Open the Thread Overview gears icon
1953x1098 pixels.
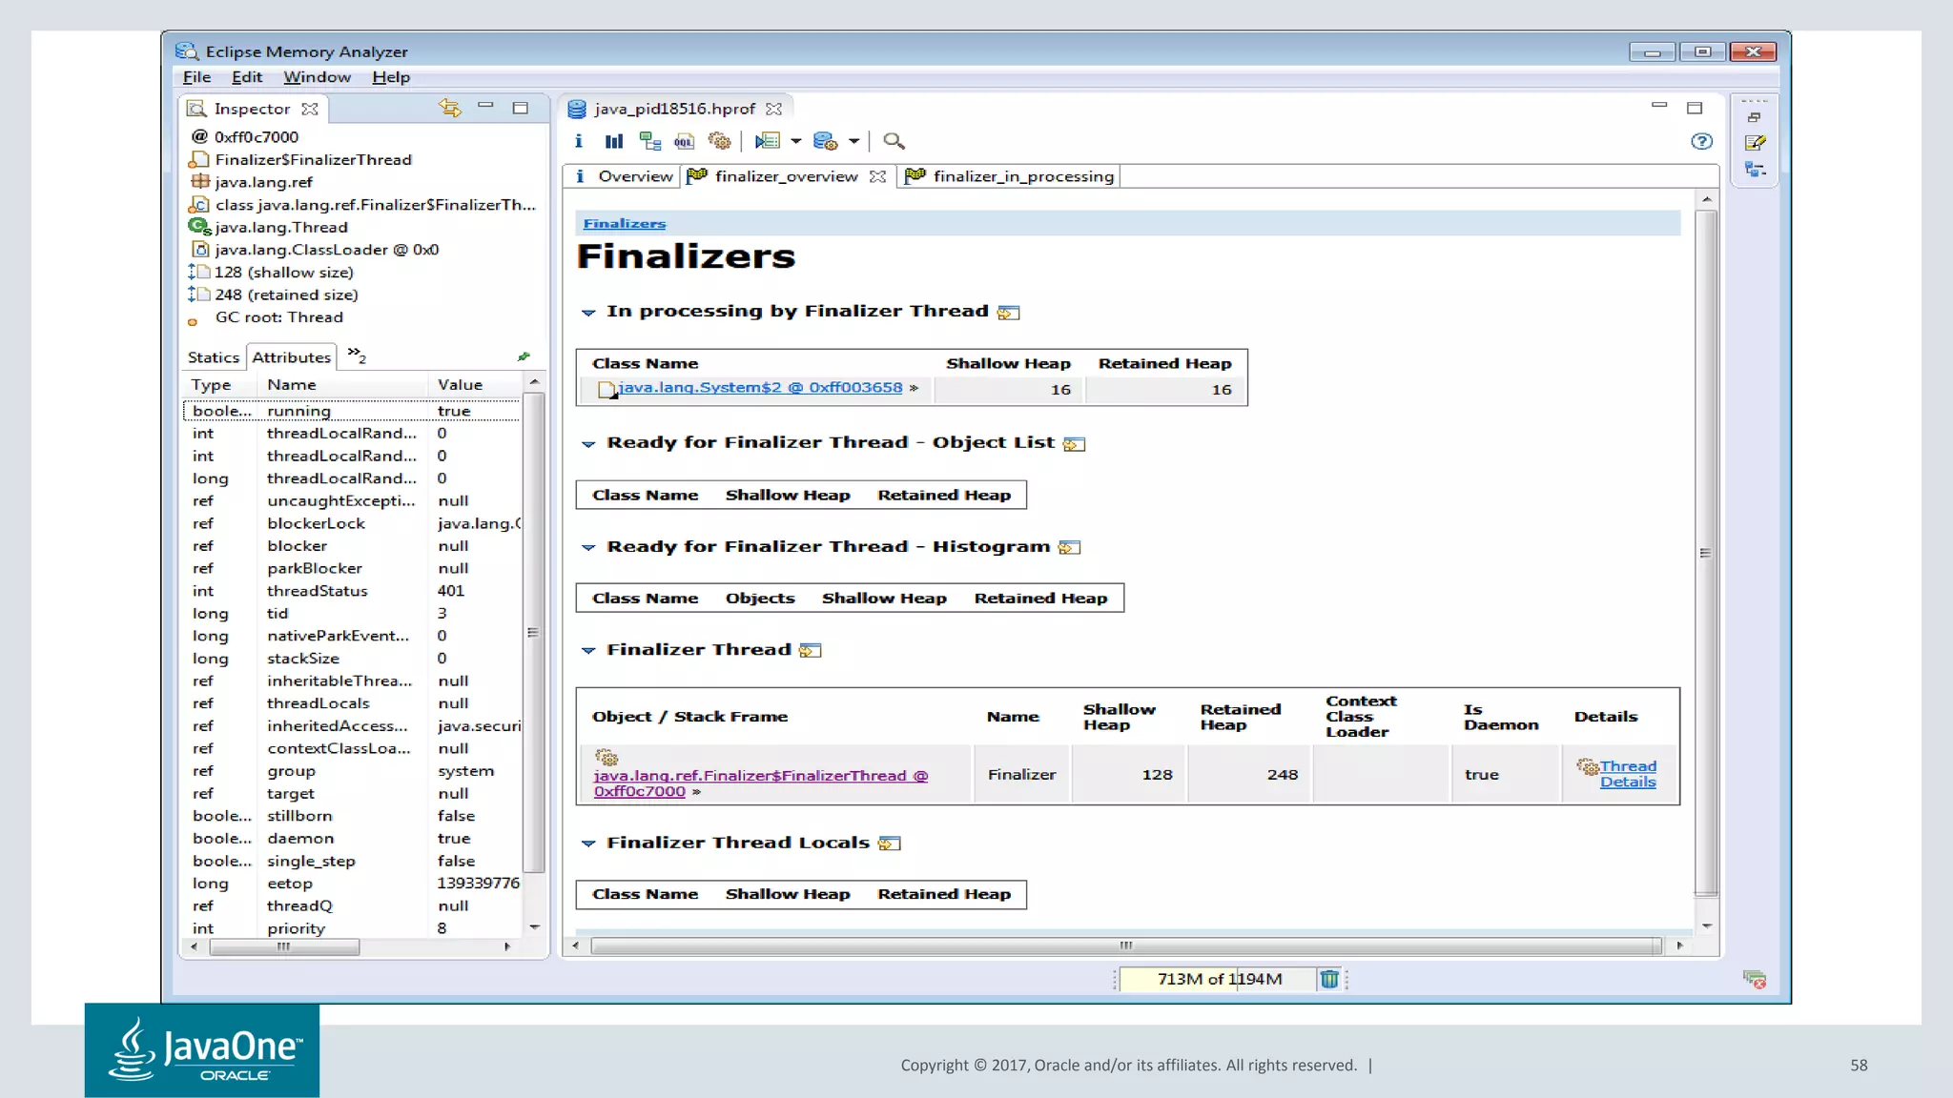[x=720, y=141]
